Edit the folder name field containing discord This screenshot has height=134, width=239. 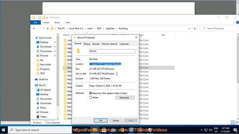112,51
